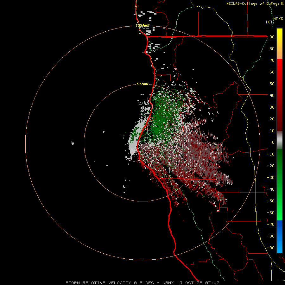Click the 40 value on the velocity scale
285x285 pixels.
[272, 95]
